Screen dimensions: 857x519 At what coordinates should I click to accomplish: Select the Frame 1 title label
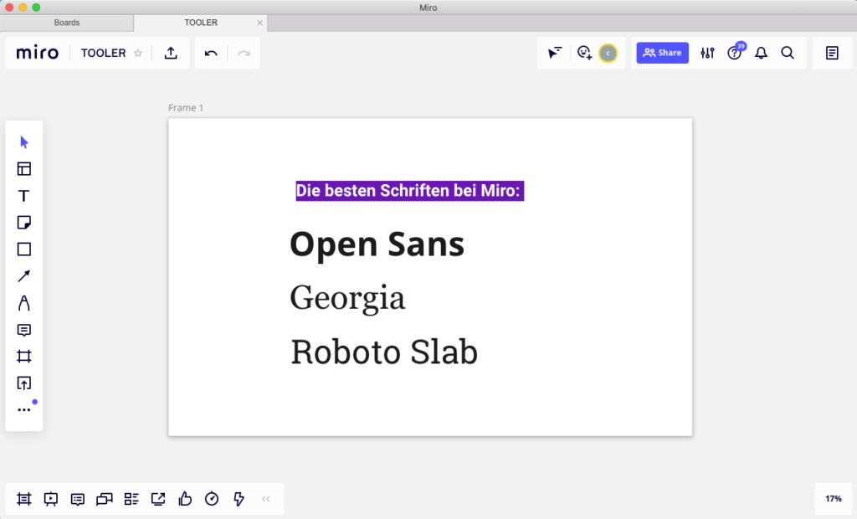pos(186,108)
